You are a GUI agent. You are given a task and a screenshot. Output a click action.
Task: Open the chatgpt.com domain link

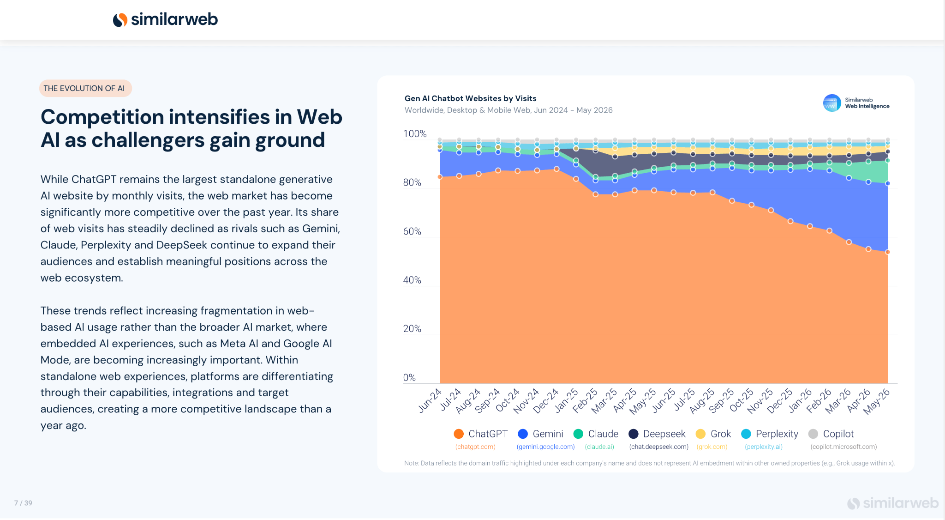[475, 447]
